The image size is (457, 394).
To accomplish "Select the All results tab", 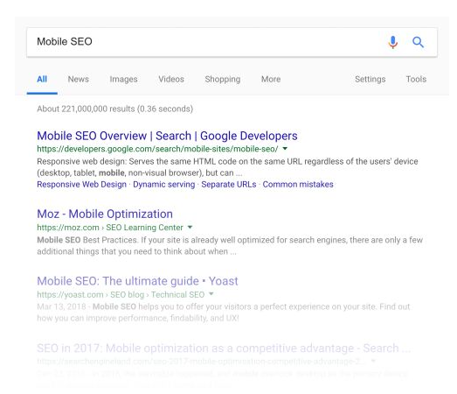I will click(x=42, y=79).
